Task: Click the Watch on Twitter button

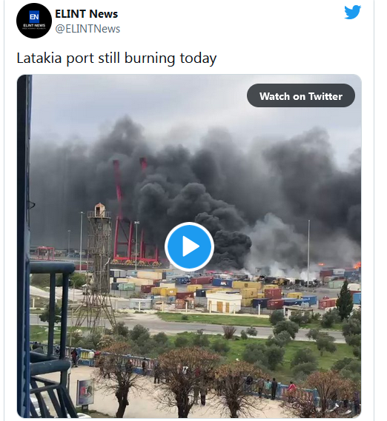Action: (300, 95)
